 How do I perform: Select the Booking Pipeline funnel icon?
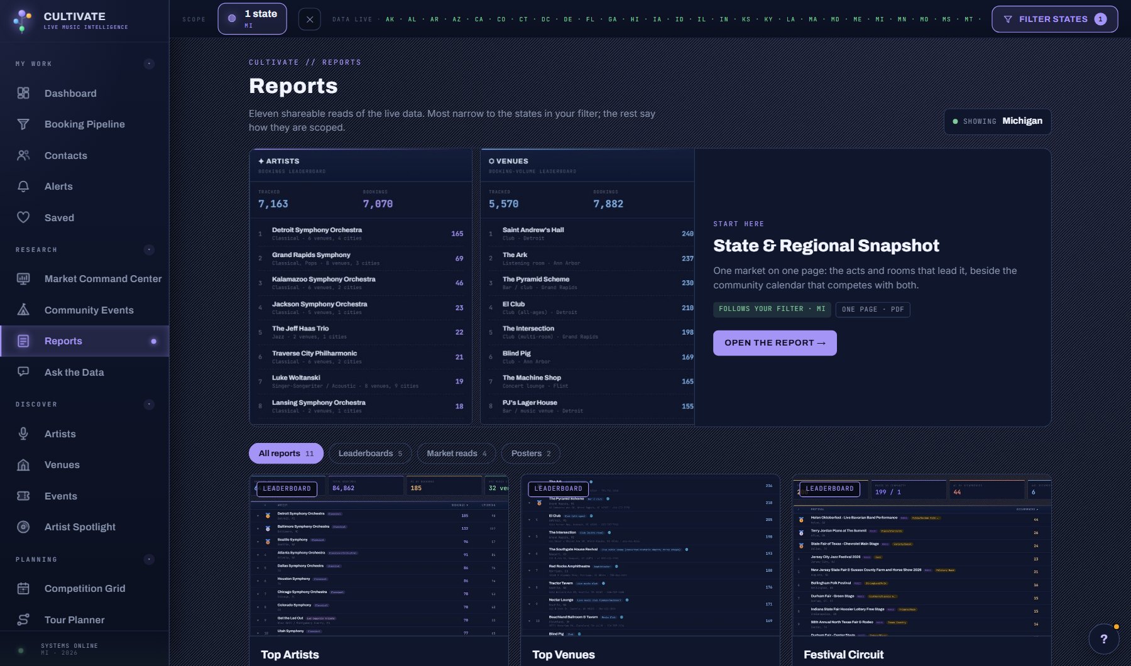pyautogui.click(x=23, y=124)
